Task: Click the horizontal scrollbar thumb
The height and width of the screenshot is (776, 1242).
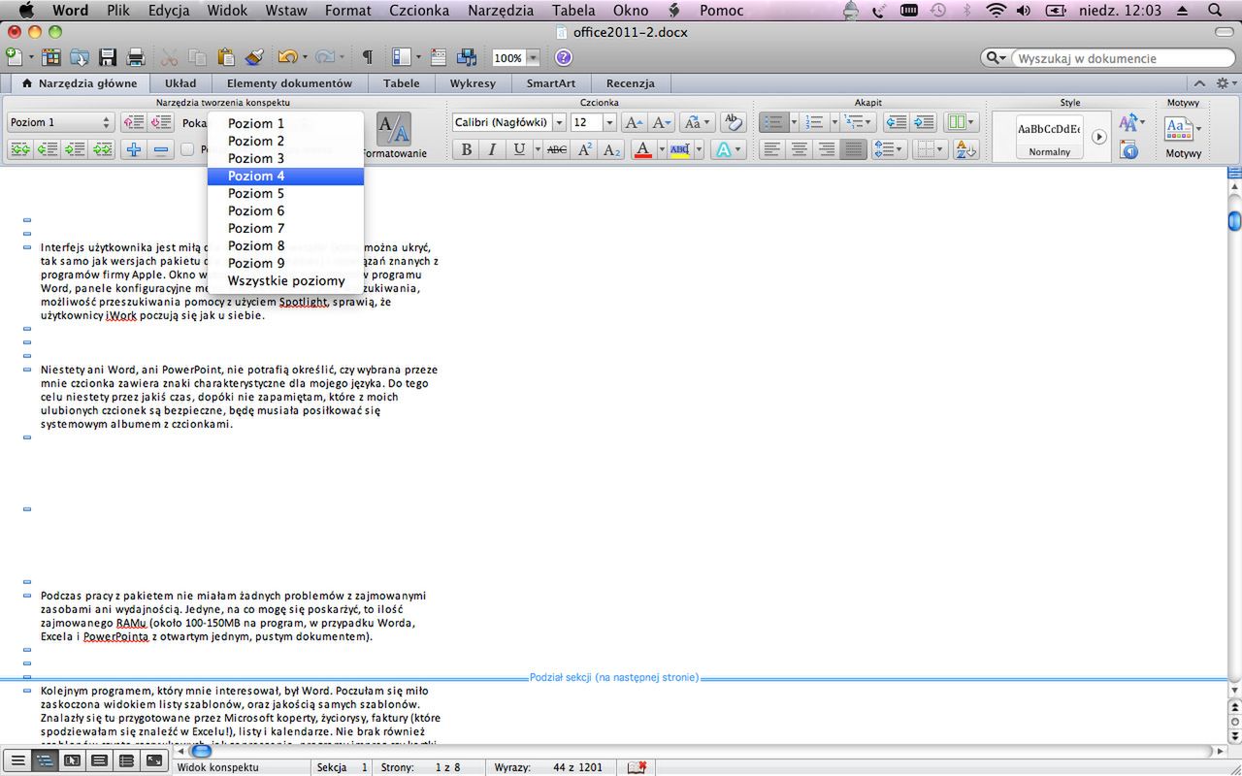Action: (x=201, y=751)
